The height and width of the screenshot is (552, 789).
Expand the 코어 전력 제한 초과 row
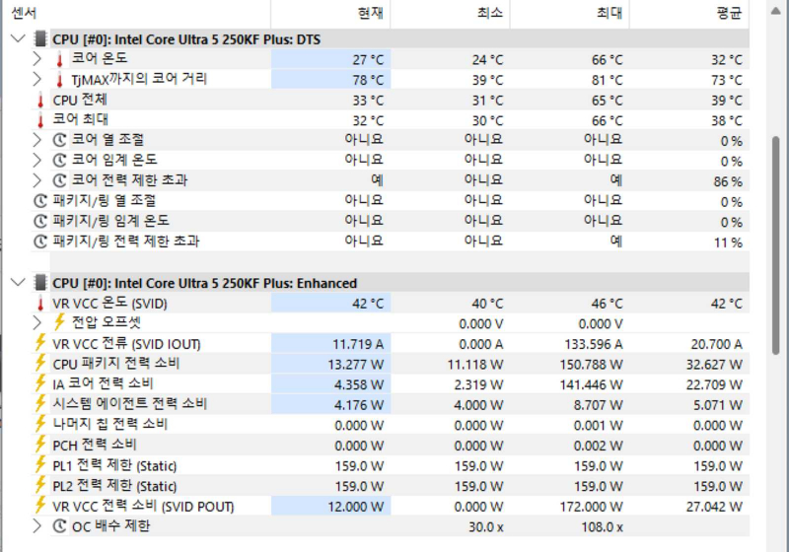tap(37, 180)
